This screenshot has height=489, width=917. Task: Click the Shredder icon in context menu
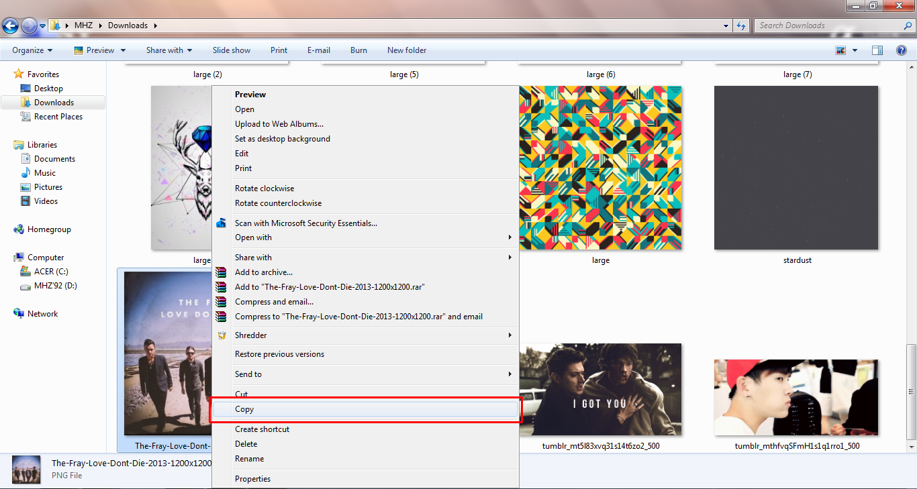[x=222, y=335]
